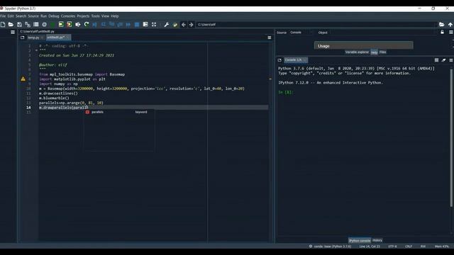Open the Tools menu
The width and height of the screenshot is (454, 255).
[x=95, y=16]
